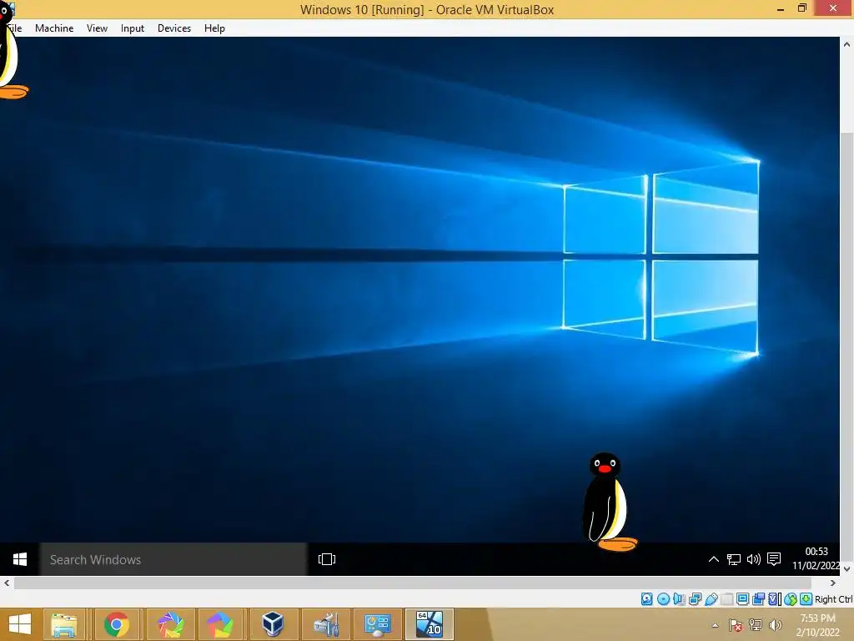Restore down the VirtualBox window
This screenshot has width=854, height=641.
coord(801,8)
